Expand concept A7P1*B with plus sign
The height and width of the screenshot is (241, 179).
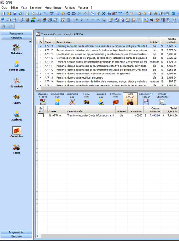pos(41,50)
